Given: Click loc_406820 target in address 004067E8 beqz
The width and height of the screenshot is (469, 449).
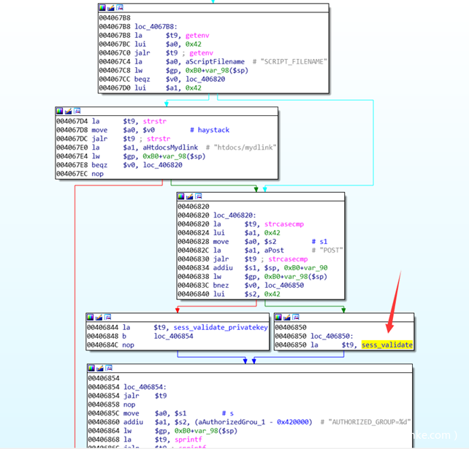Looking at the screenshot, I should (163, 165).
